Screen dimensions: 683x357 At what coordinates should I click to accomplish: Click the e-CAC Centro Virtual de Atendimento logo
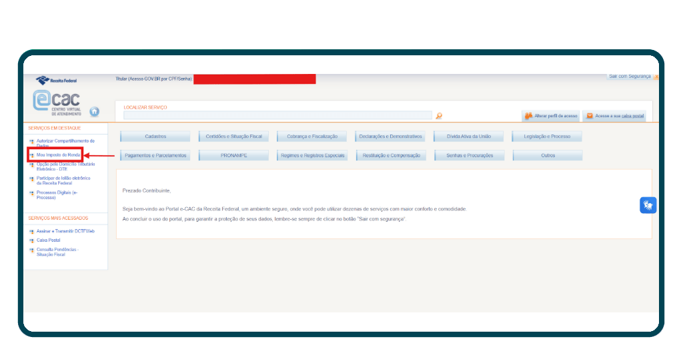[57, 103]
